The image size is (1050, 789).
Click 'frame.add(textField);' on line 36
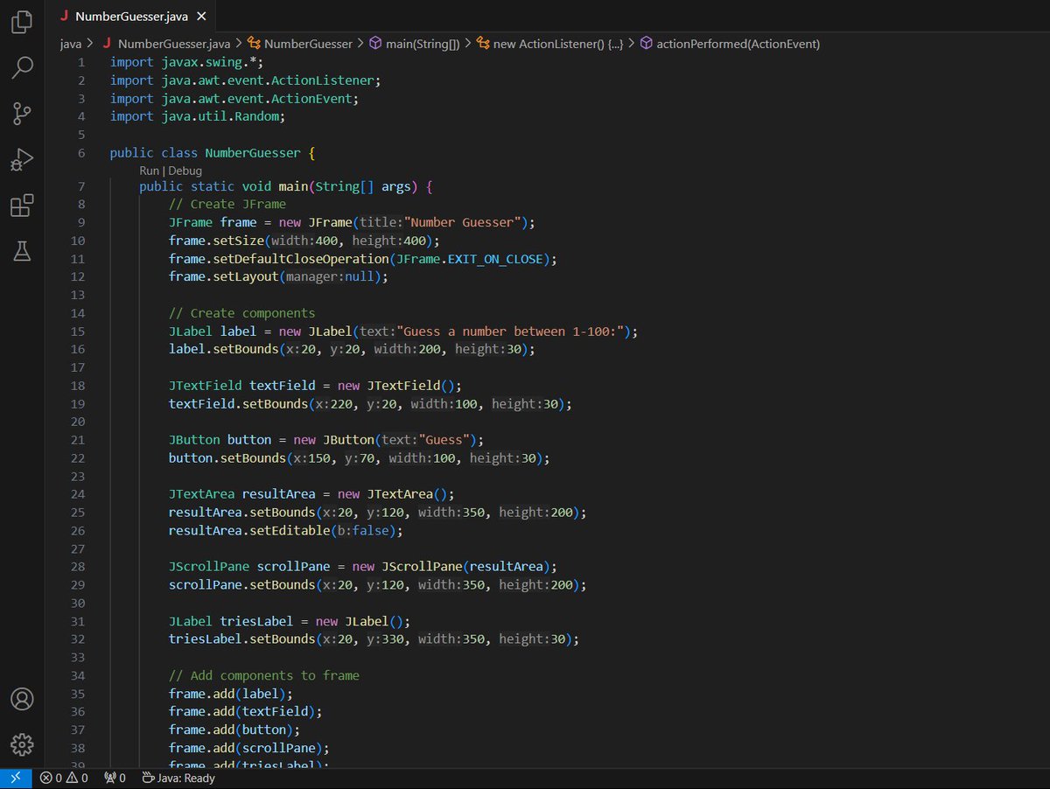[246, 712]
